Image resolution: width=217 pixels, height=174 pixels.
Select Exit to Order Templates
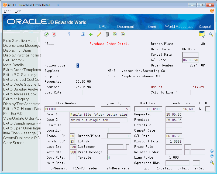point(22,70)
